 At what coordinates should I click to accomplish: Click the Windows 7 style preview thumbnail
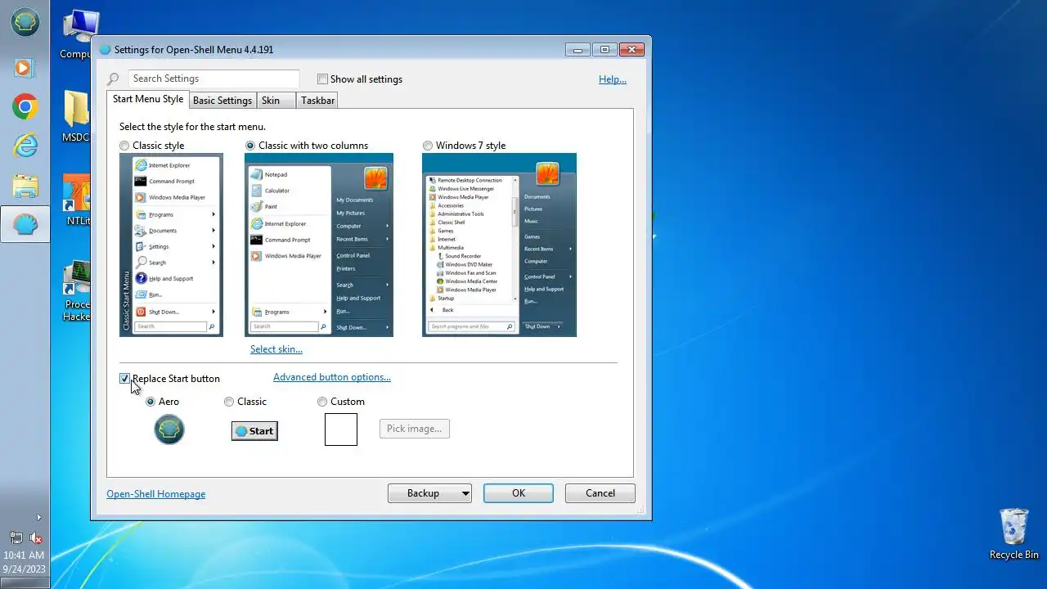coord(499,245)
